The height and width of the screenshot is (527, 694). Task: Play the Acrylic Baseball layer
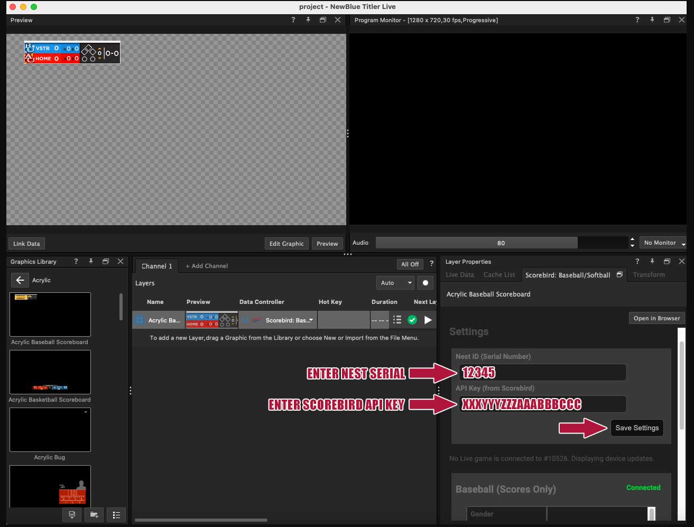point(428,320)
